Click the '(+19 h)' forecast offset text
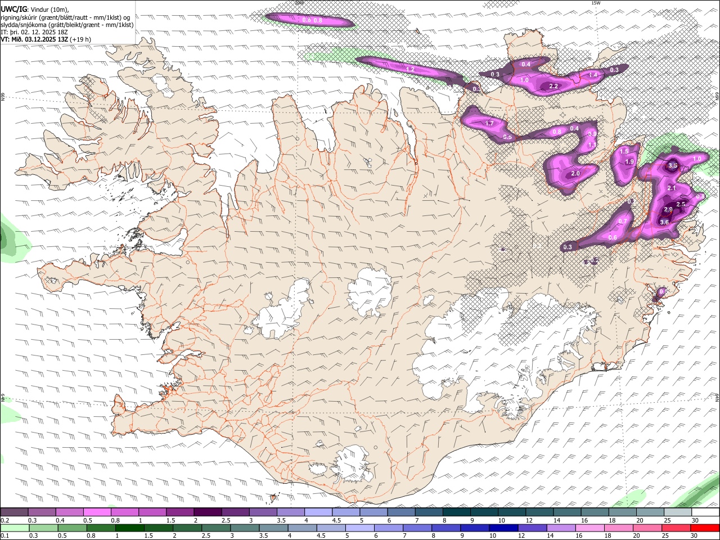The image size is (720, 540). [x=81, y=39]
